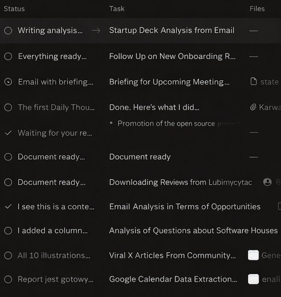Sort by the Status column header
Image resolution: width=281 pixels, height=297 pixels.
(x=14, y=9)
